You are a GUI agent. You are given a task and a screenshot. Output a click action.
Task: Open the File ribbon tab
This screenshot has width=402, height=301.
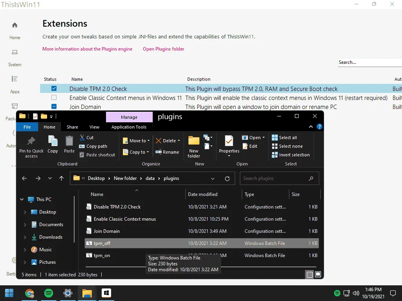click(27, 127)
